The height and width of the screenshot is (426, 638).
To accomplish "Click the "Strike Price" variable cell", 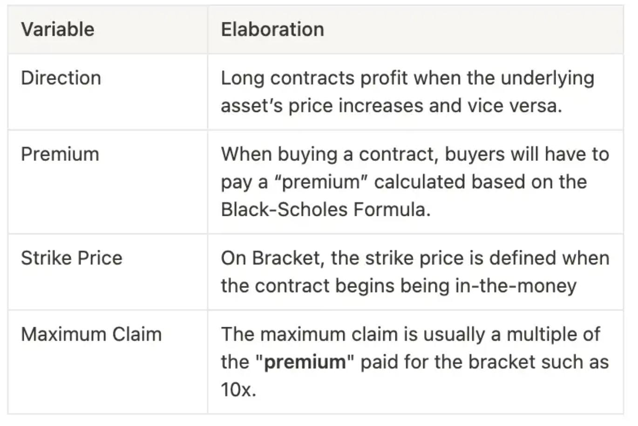I will pos(72,258).
